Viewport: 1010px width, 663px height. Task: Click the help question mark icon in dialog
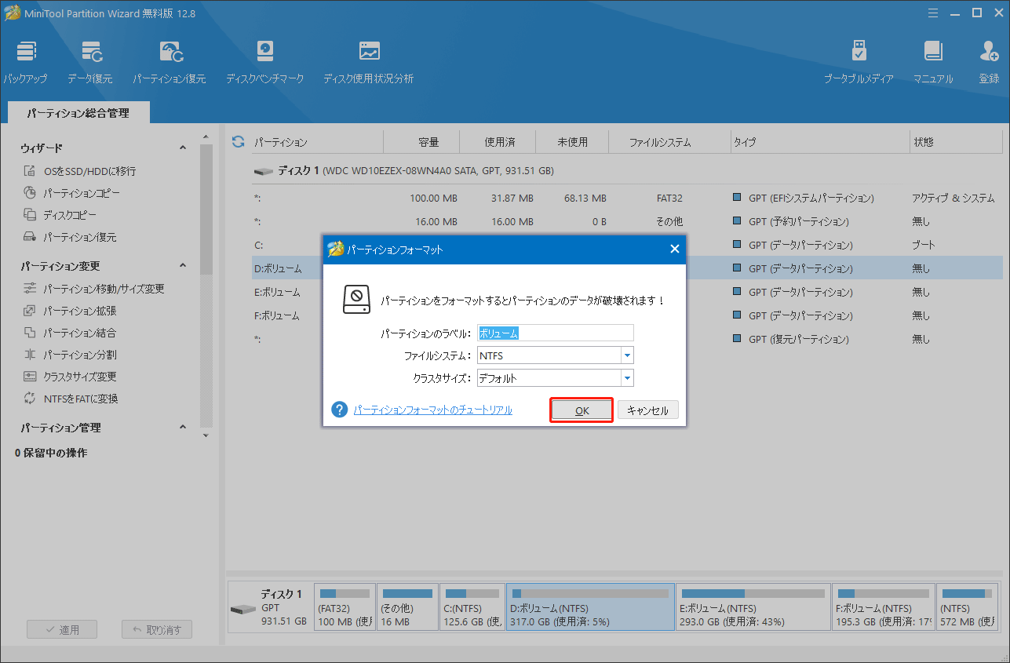click(340, 410)
